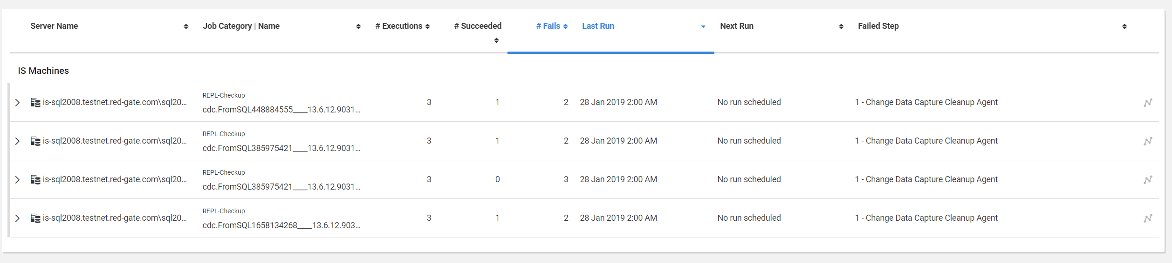The width and height of the screenshot is (1172, 263).
Task: Click the IS Machines group heading
Action: pyautogui.click(x=43, y=71)
